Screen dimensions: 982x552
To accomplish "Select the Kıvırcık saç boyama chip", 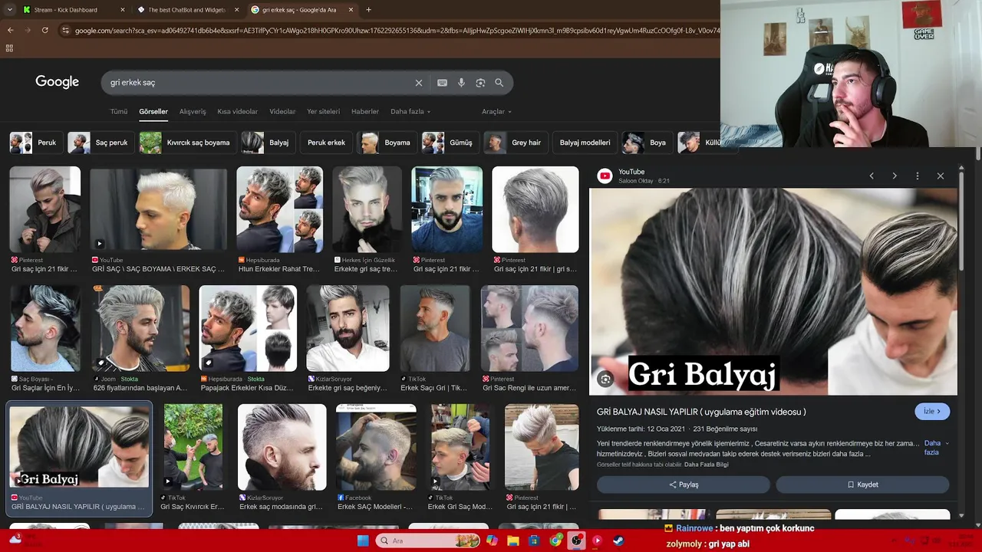I will [186, 143].
